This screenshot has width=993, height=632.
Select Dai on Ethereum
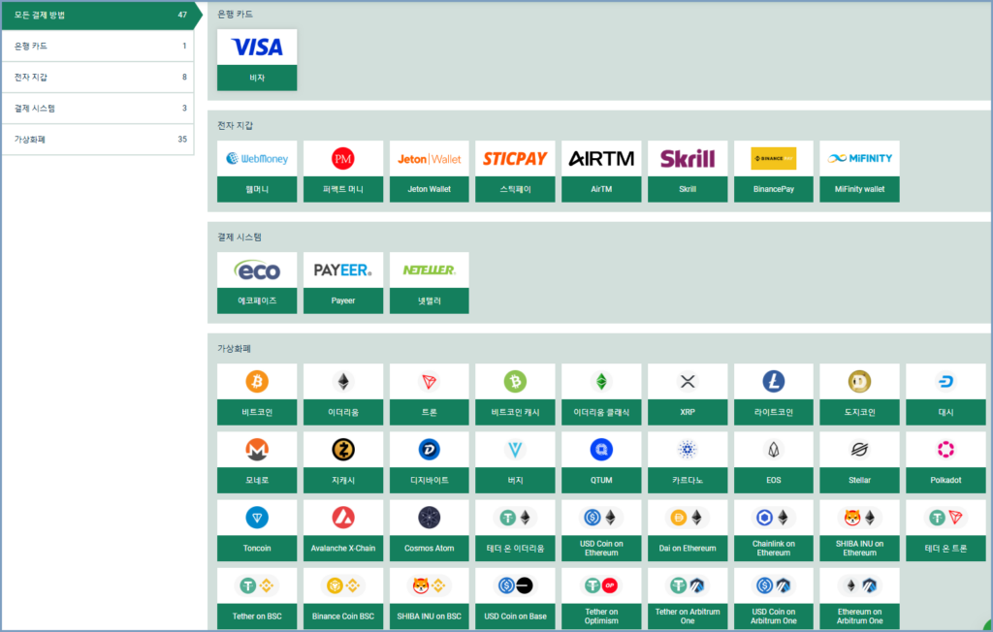tap(688, 530)
